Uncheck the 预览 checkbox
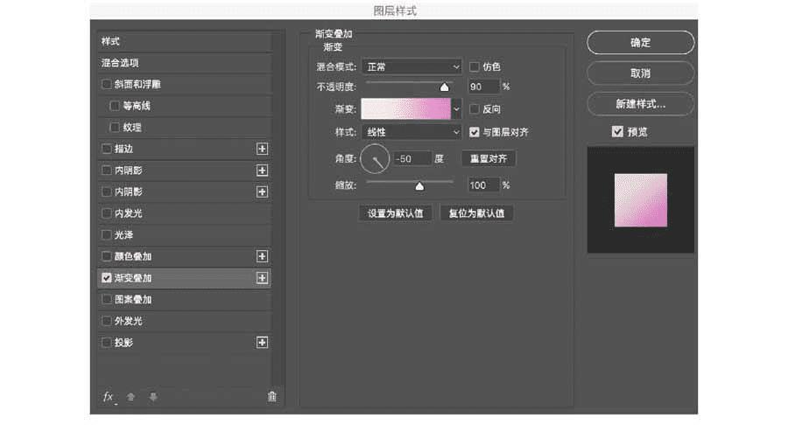This screenshot has height=425, width=788. tap(618, 131)
